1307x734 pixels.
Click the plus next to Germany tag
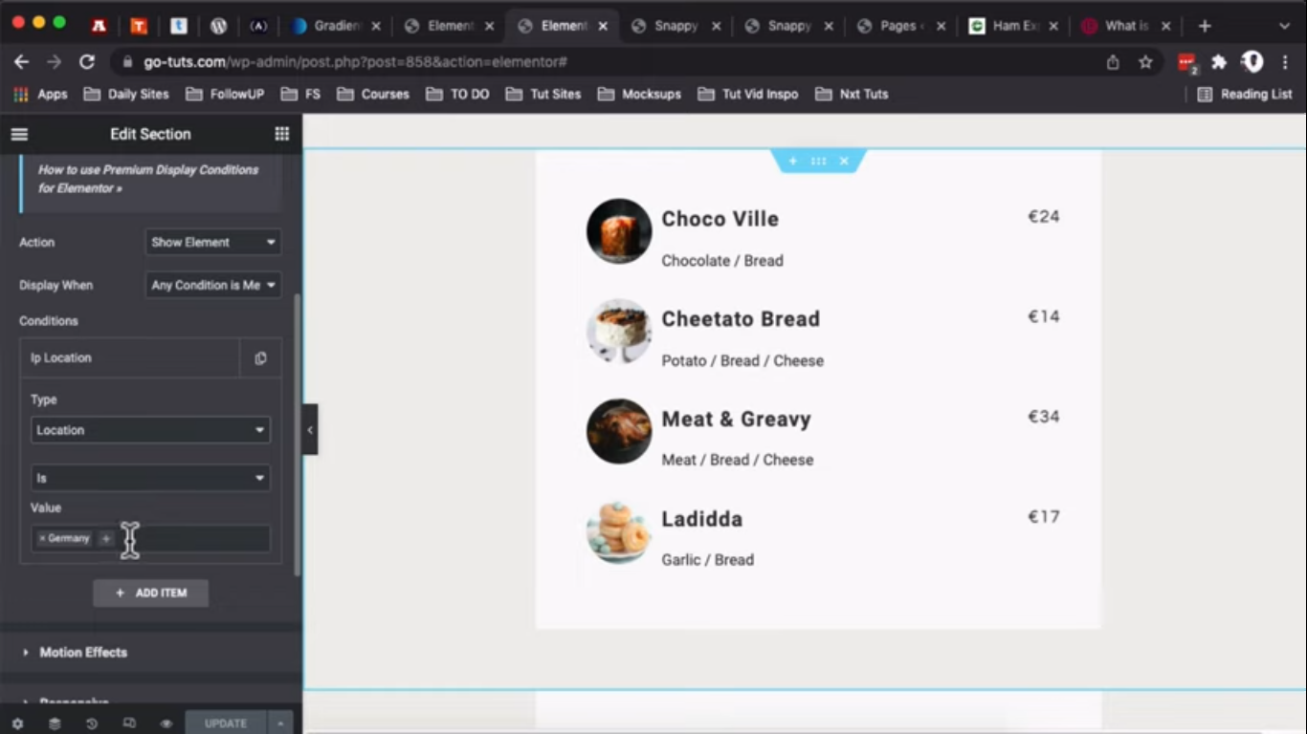click(x=106, y=539)
